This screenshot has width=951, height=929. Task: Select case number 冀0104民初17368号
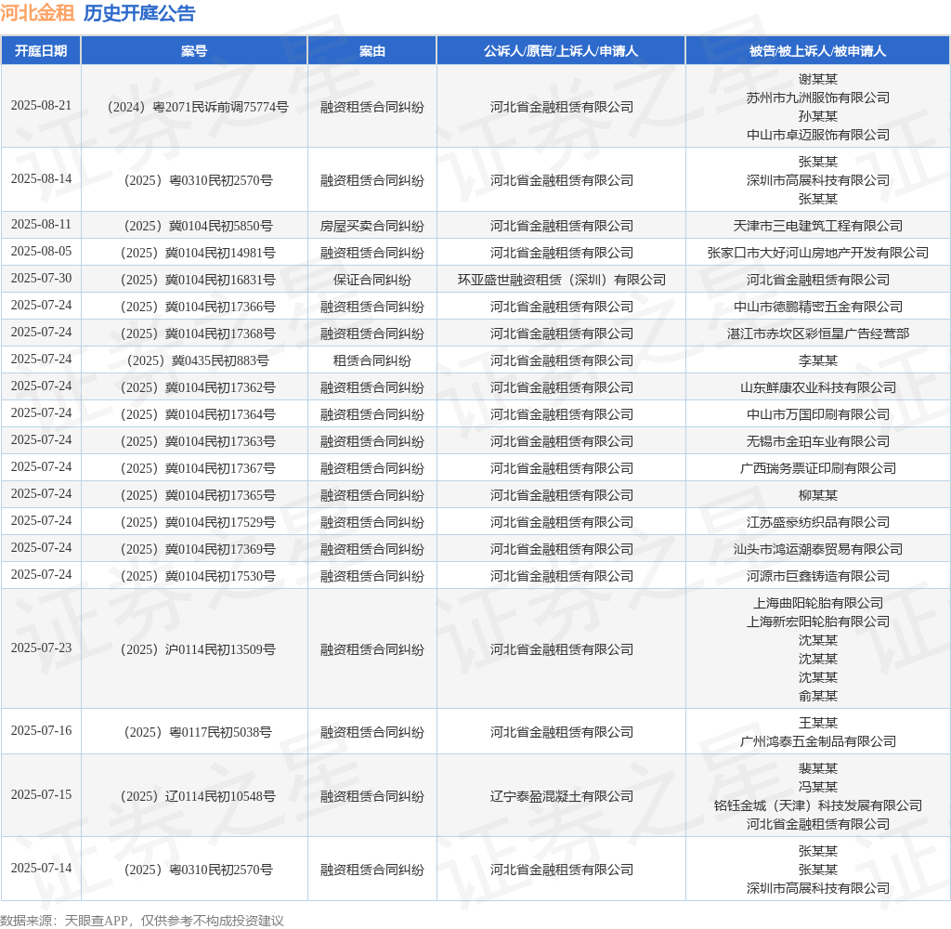pyautogui.click(x=198, y=334)
